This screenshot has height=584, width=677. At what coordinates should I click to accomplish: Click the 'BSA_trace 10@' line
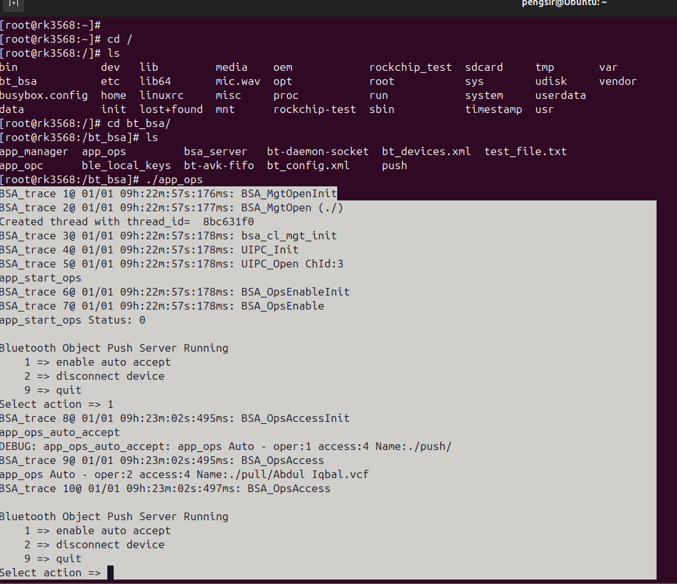click(x=165, y=489)
